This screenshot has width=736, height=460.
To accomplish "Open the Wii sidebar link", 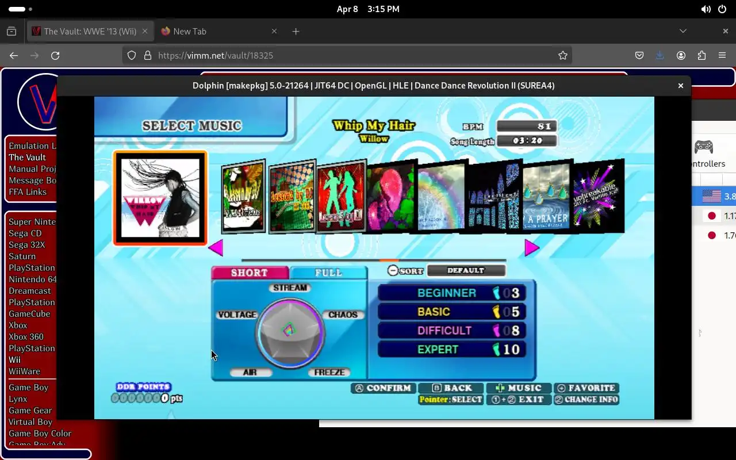I will tap(14, 359).
